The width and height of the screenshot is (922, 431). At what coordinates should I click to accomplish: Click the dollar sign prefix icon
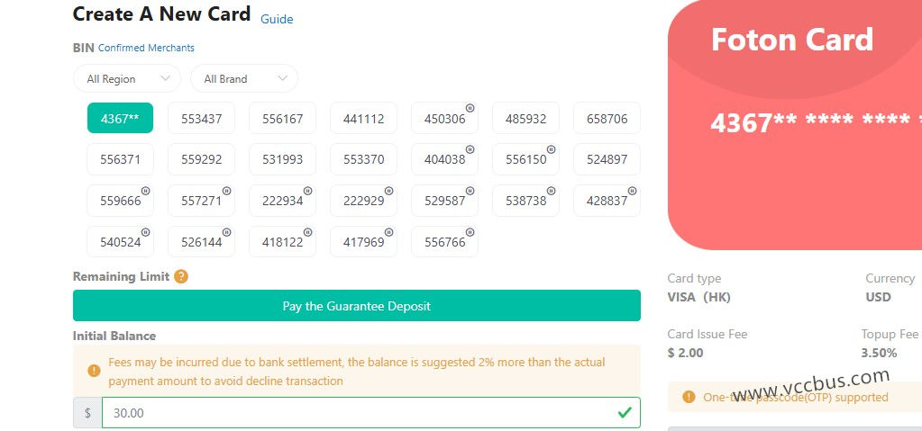(x=87, y=413)
